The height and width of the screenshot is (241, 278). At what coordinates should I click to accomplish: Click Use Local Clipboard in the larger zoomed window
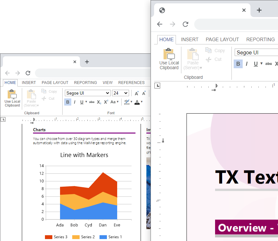pos(169,59)
